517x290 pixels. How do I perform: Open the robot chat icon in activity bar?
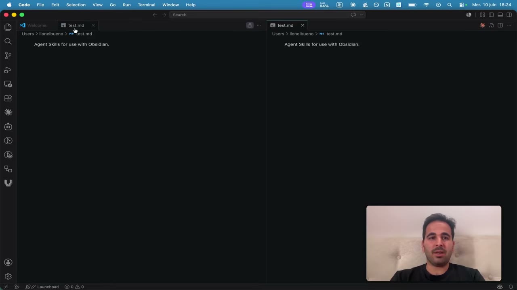[x=8, y=126]
